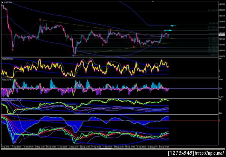Click the orange level marker on the bottom panel's right axis
Image resolution: width=226 pixels, height=157 pixels.
click(x=219, y=120)
